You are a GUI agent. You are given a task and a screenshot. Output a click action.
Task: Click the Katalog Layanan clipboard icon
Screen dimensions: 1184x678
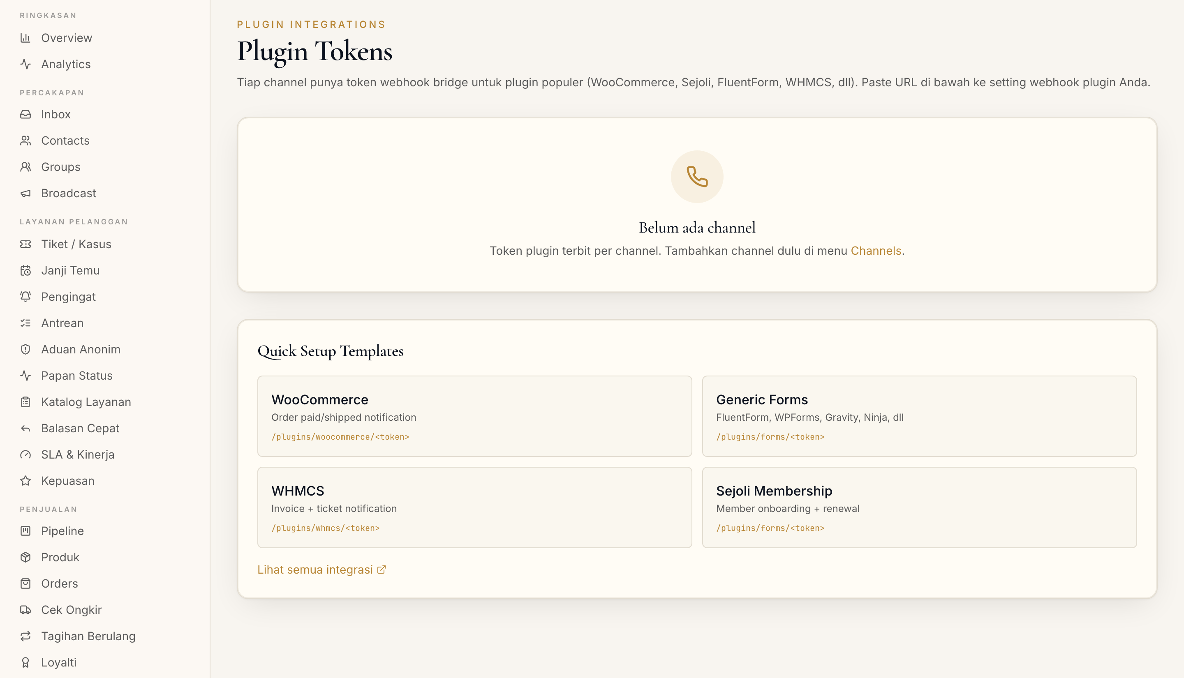coord(25,402)
